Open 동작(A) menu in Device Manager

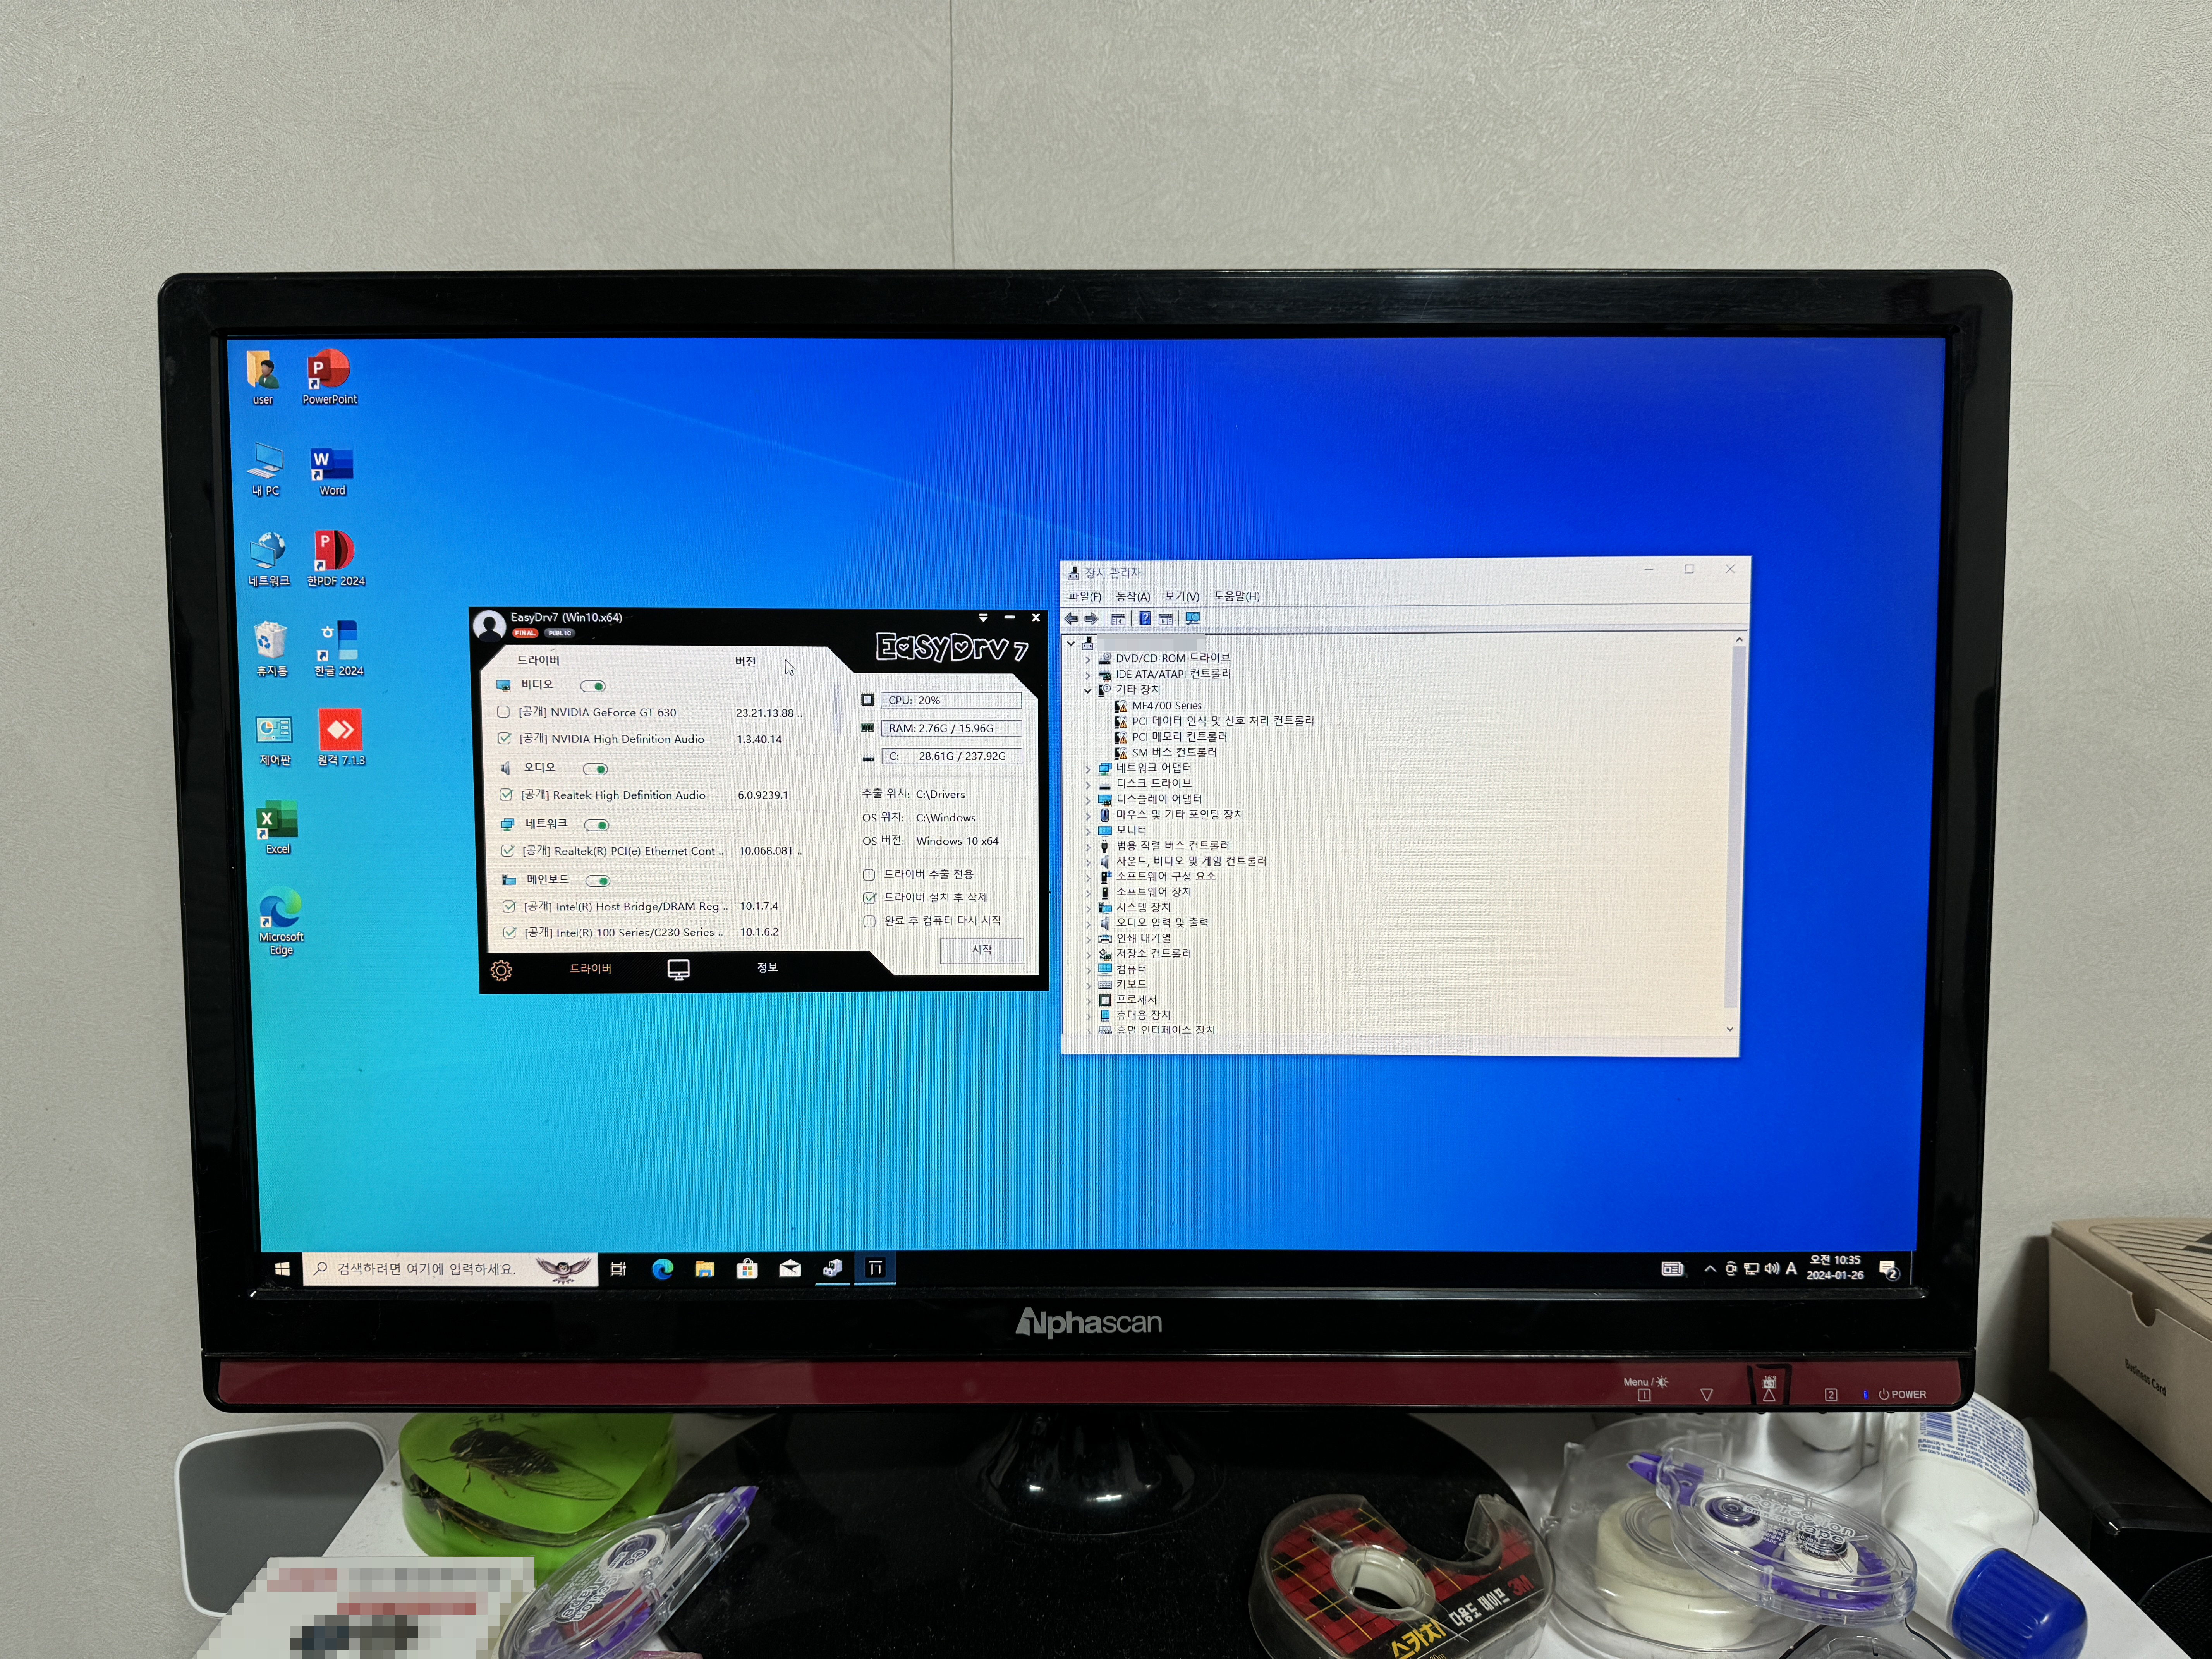coord(1133,596)
